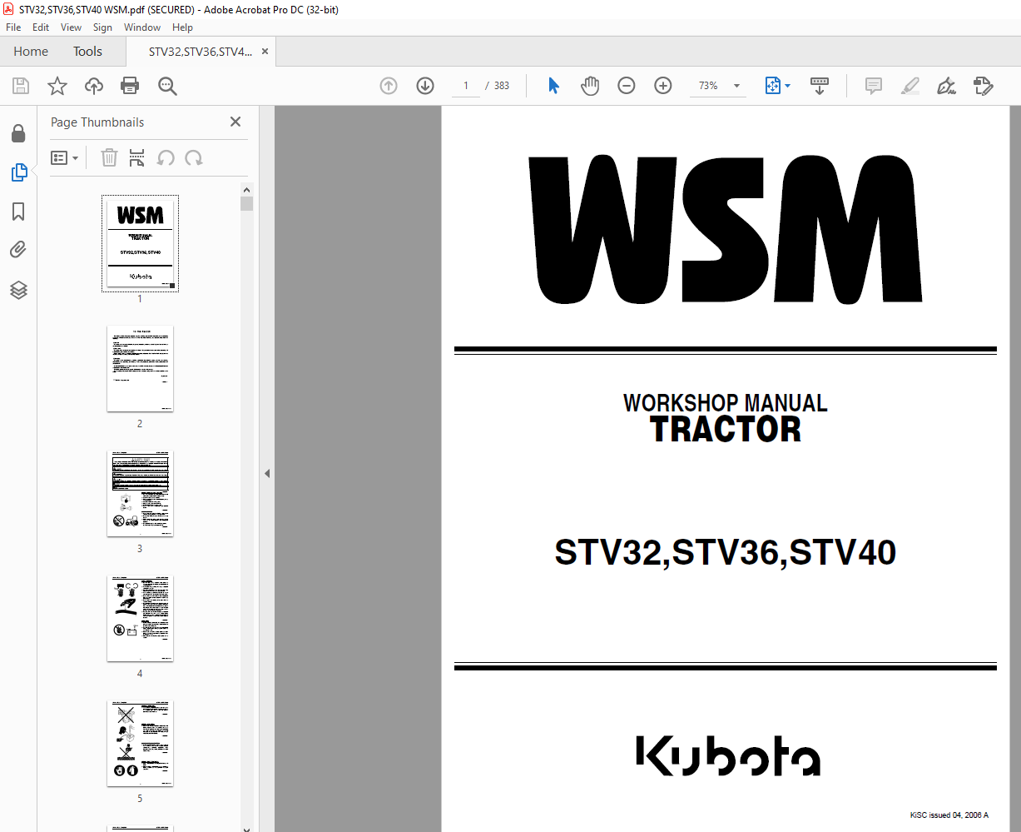1021x832 pixels.
Task: Go to next page arrow
Action: click(x=425, y=86)
